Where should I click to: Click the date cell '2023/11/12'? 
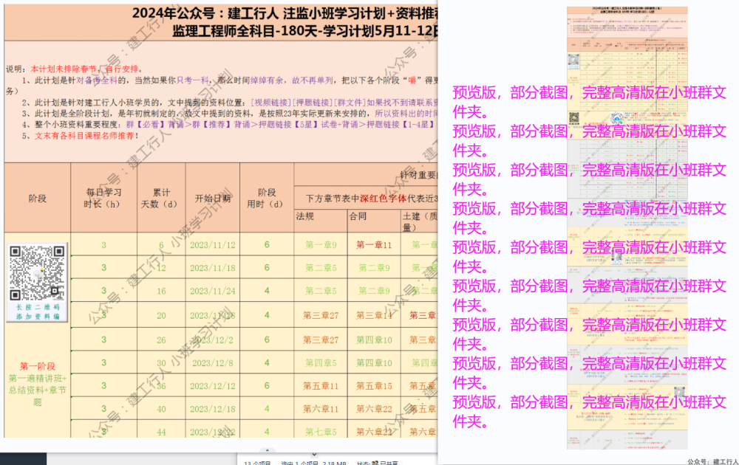(x=213, y=245)
